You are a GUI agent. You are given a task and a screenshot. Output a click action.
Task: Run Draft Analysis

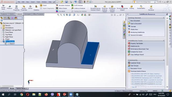coord(77,5)
